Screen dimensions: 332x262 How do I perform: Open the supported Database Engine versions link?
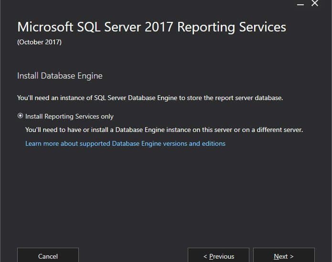125,143
